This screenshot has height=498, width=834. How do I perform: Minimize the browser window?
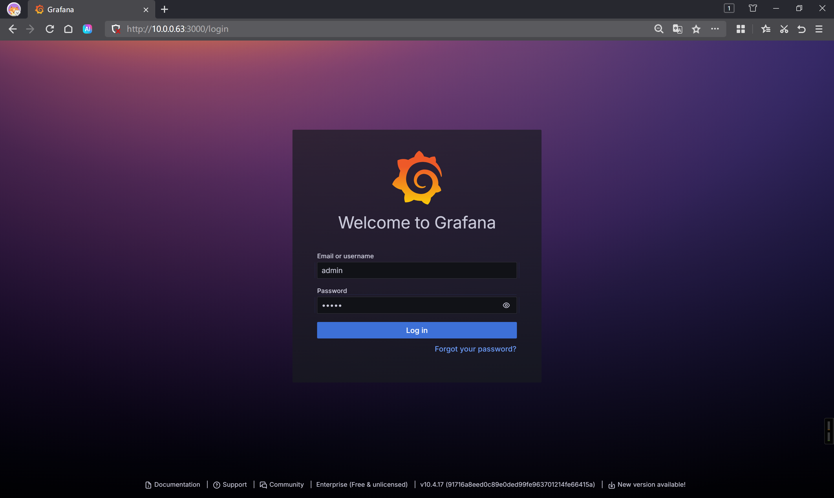coord(776,8)
